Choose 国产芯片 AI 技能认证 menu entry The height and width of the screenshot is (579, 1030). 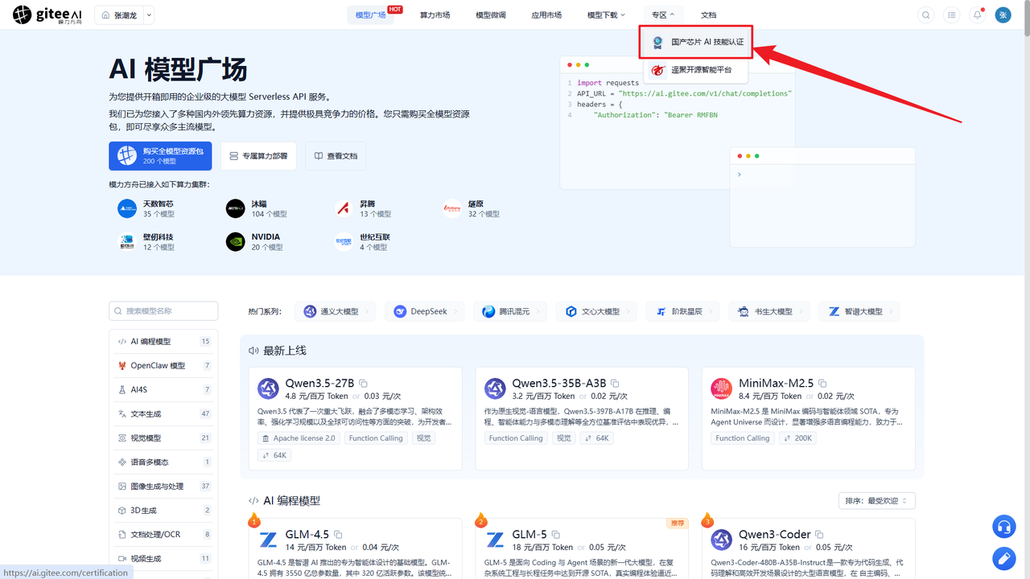[696, 42]
